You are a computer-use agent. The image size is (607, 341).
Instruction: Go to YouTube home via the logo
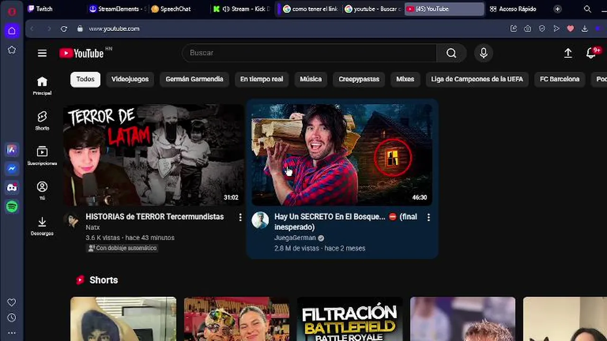(82, 53)
